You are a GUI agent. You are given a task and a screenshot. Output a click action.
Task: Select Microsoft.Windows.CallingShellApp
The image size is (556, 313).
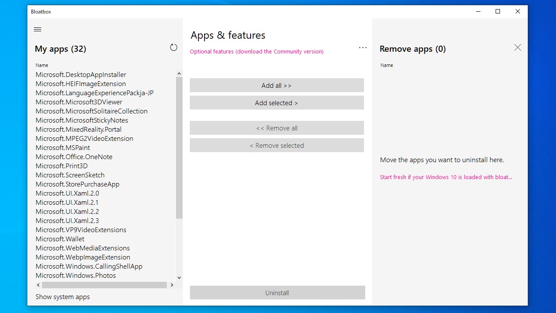(x=89, y=266)
